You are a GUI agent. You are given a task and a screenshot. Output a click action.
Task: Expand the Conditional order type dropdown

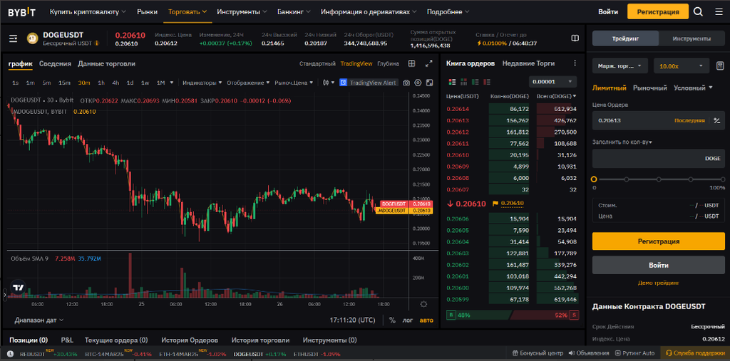(x=693, y=88)
